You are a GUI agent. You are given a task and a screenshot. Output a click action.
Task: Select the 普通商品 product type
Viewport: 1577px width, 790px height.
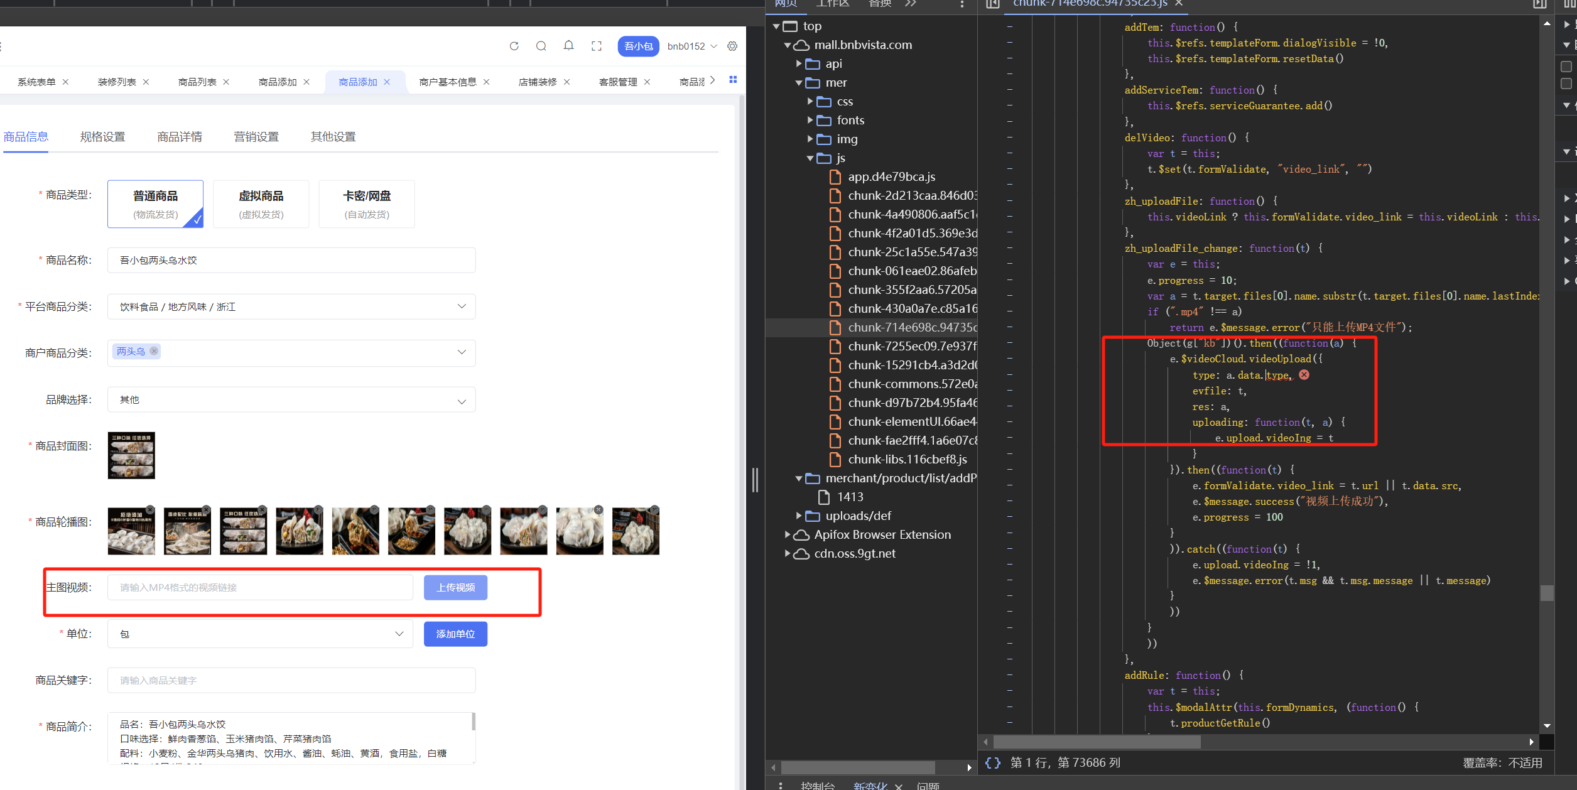155,204
